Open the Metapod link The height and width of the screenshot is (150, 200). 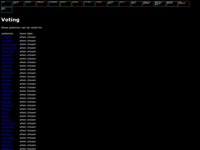(7, 69)
